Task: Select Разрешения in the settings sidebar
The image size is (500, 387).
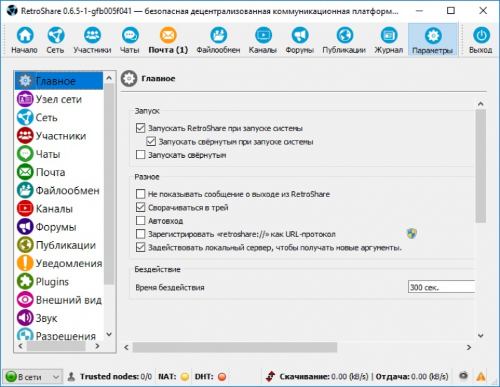Action: pos(59,335)
